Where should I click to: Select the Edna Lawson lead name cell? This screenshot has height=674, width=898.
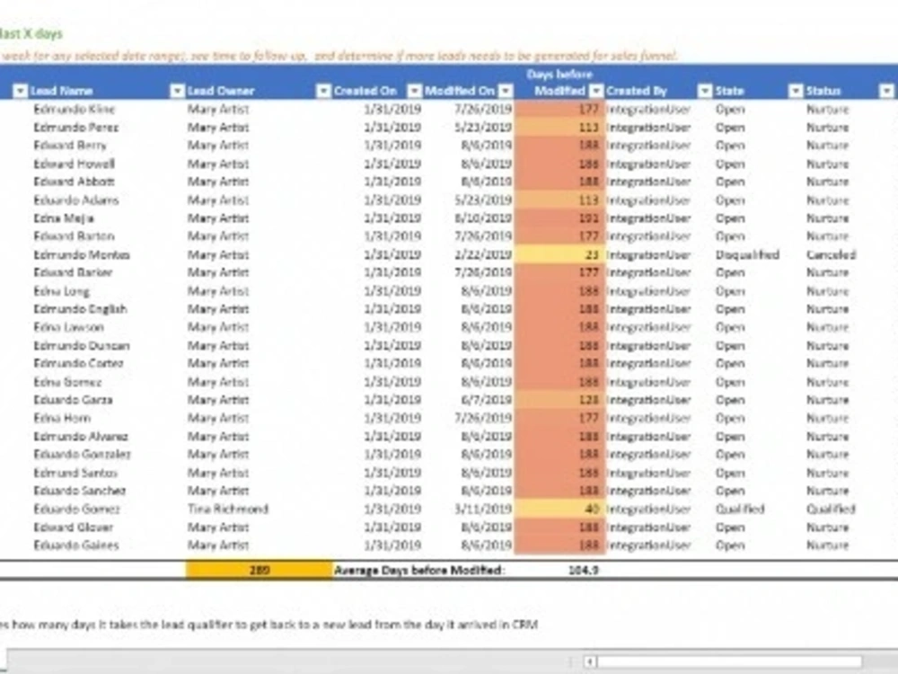coord(69,327)
